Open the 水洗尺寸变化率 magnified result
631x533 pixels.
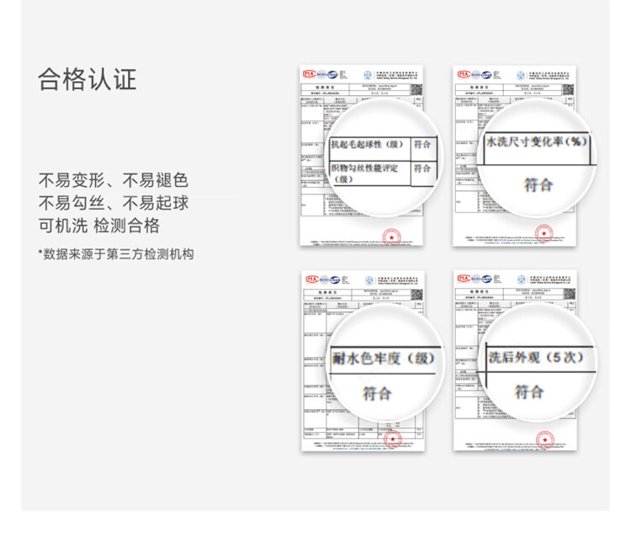tap(537, 141)
